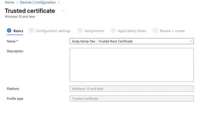Open the Assignments step
This screenshot has width=224, height=127.
(x=94, y=31)
